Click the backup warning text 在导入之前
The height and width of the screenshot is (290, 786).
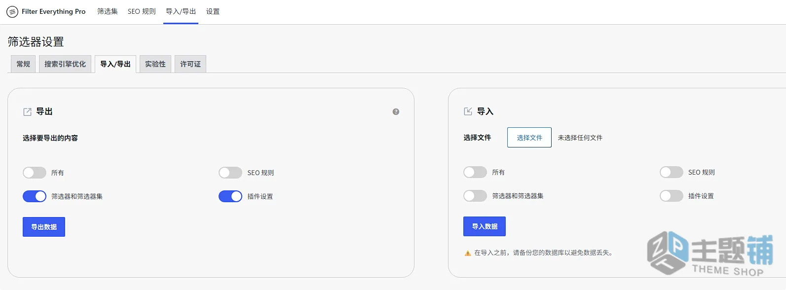tap(543, 253)
